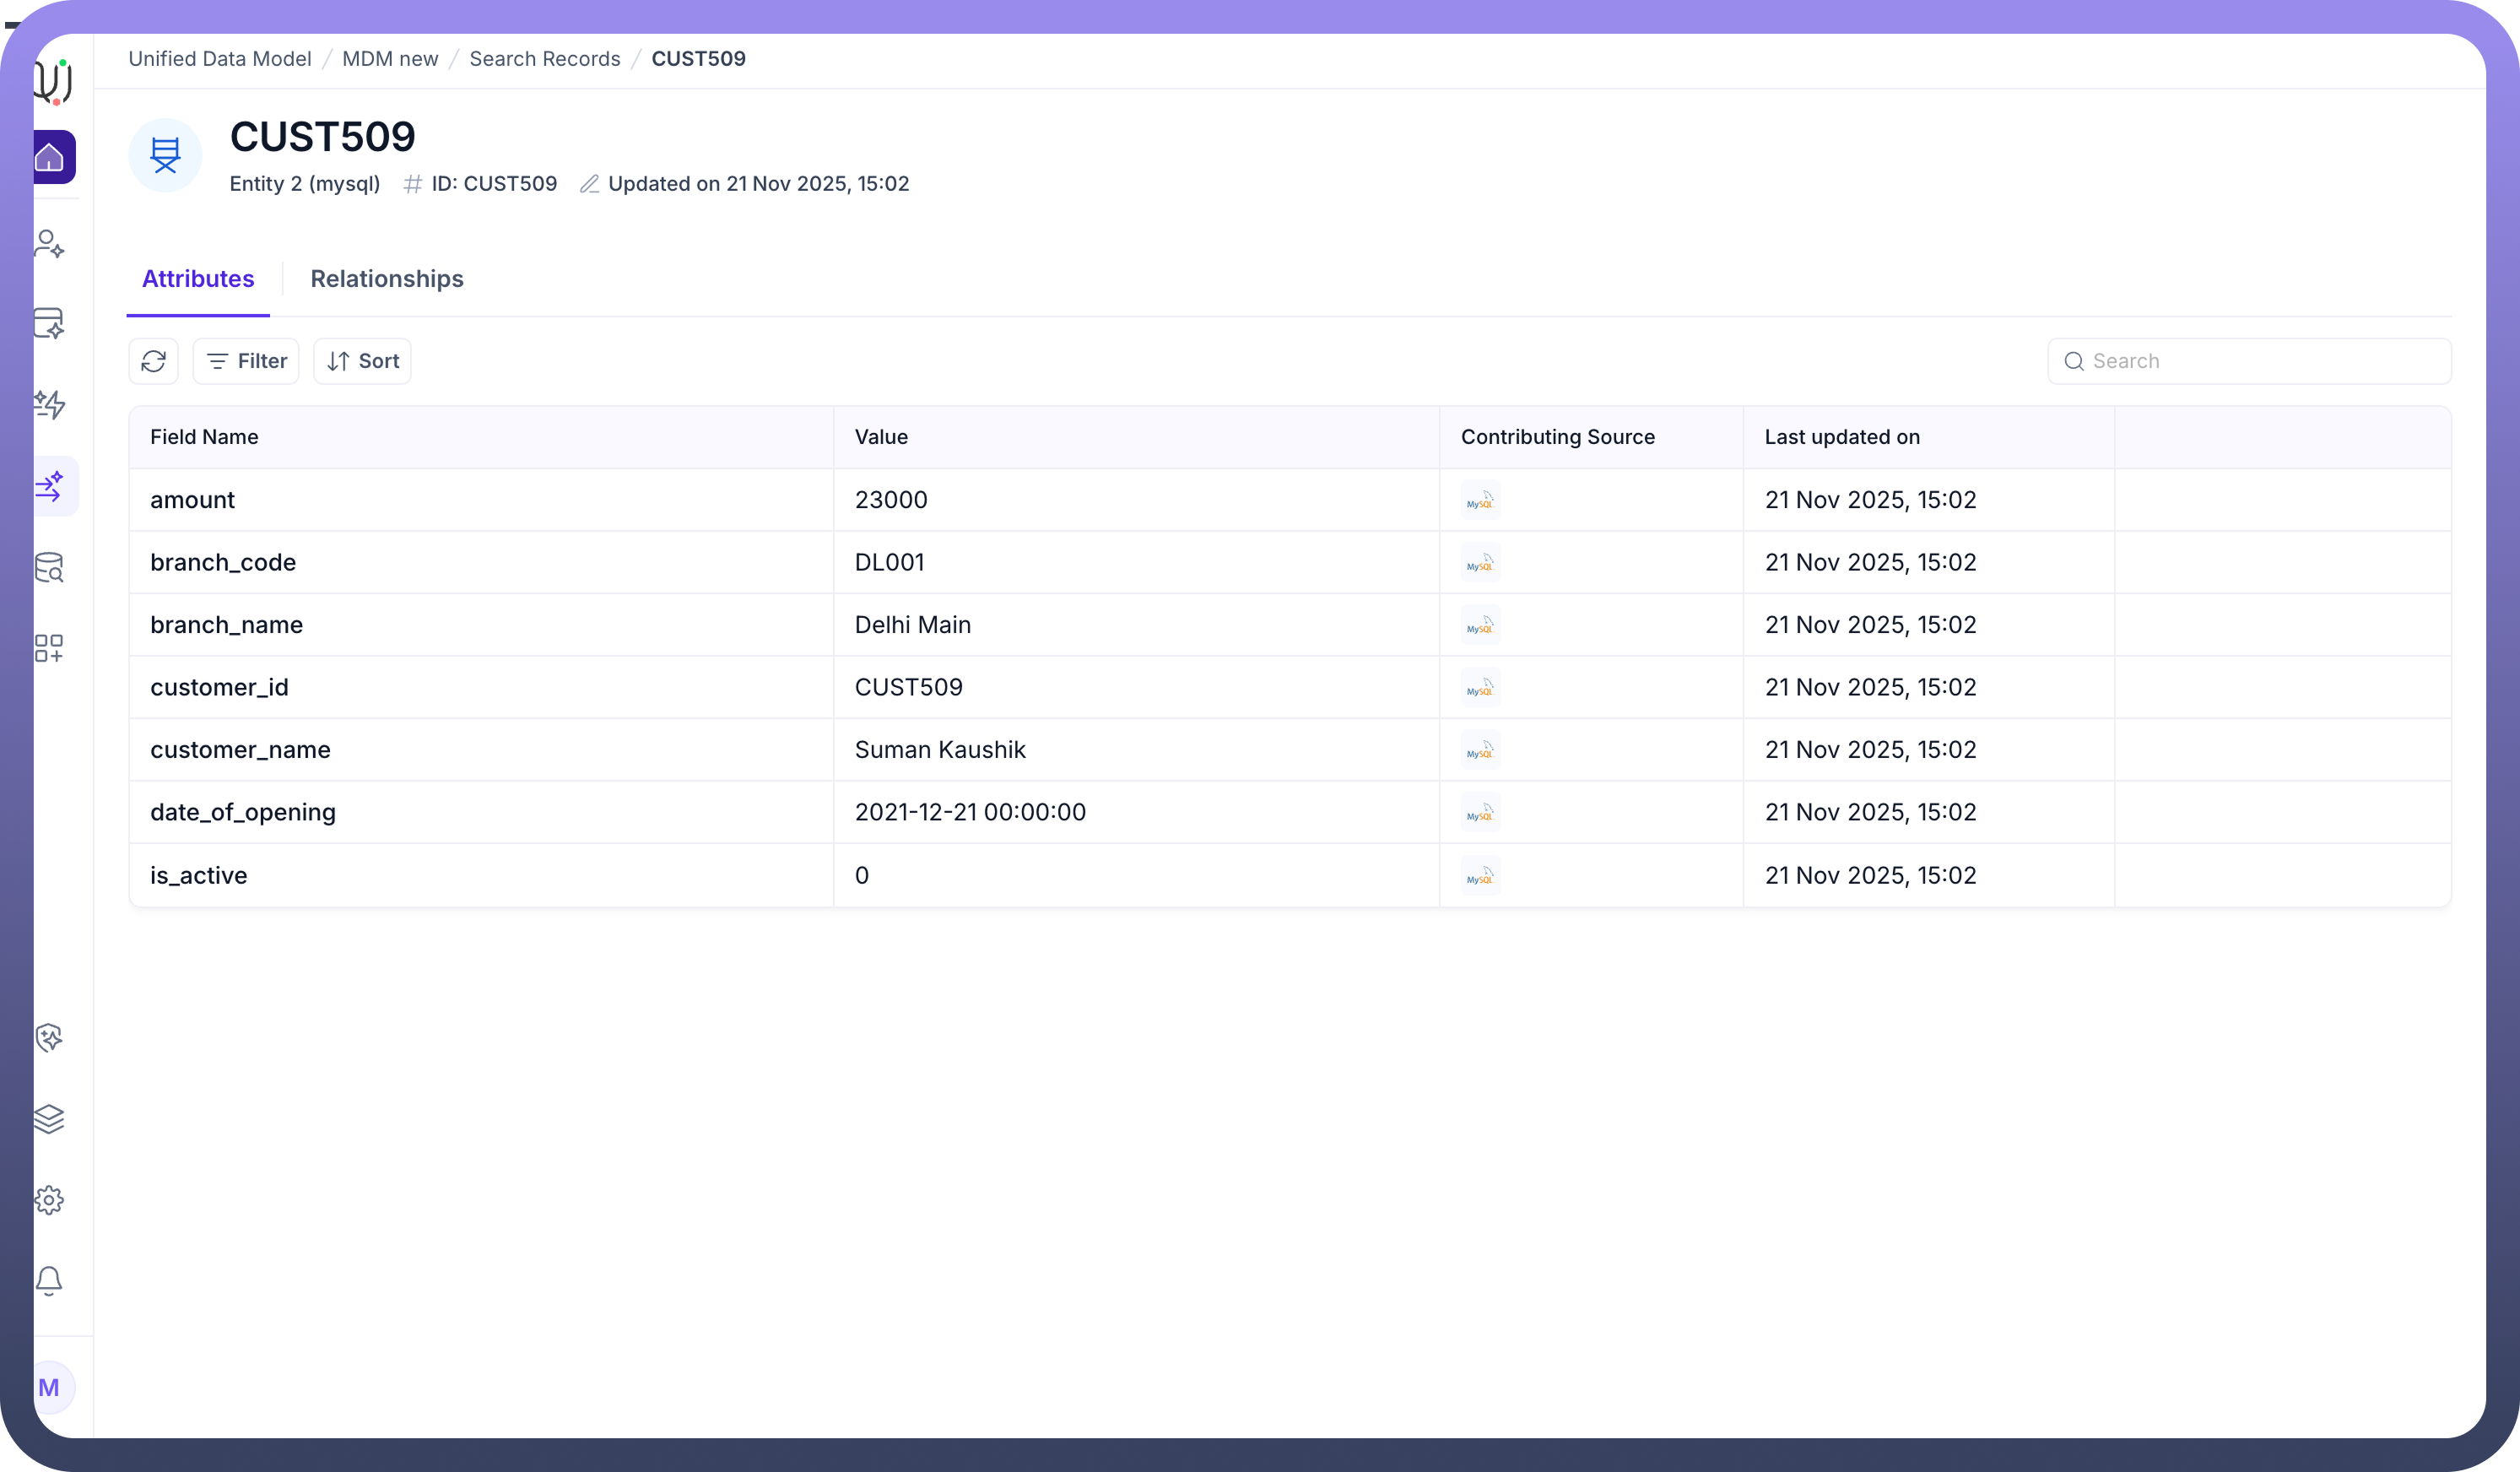The height and width of the screenshot is (1472, 2520).
Task: Click the database search sidebar icon
Action: [x=49, y=567]
